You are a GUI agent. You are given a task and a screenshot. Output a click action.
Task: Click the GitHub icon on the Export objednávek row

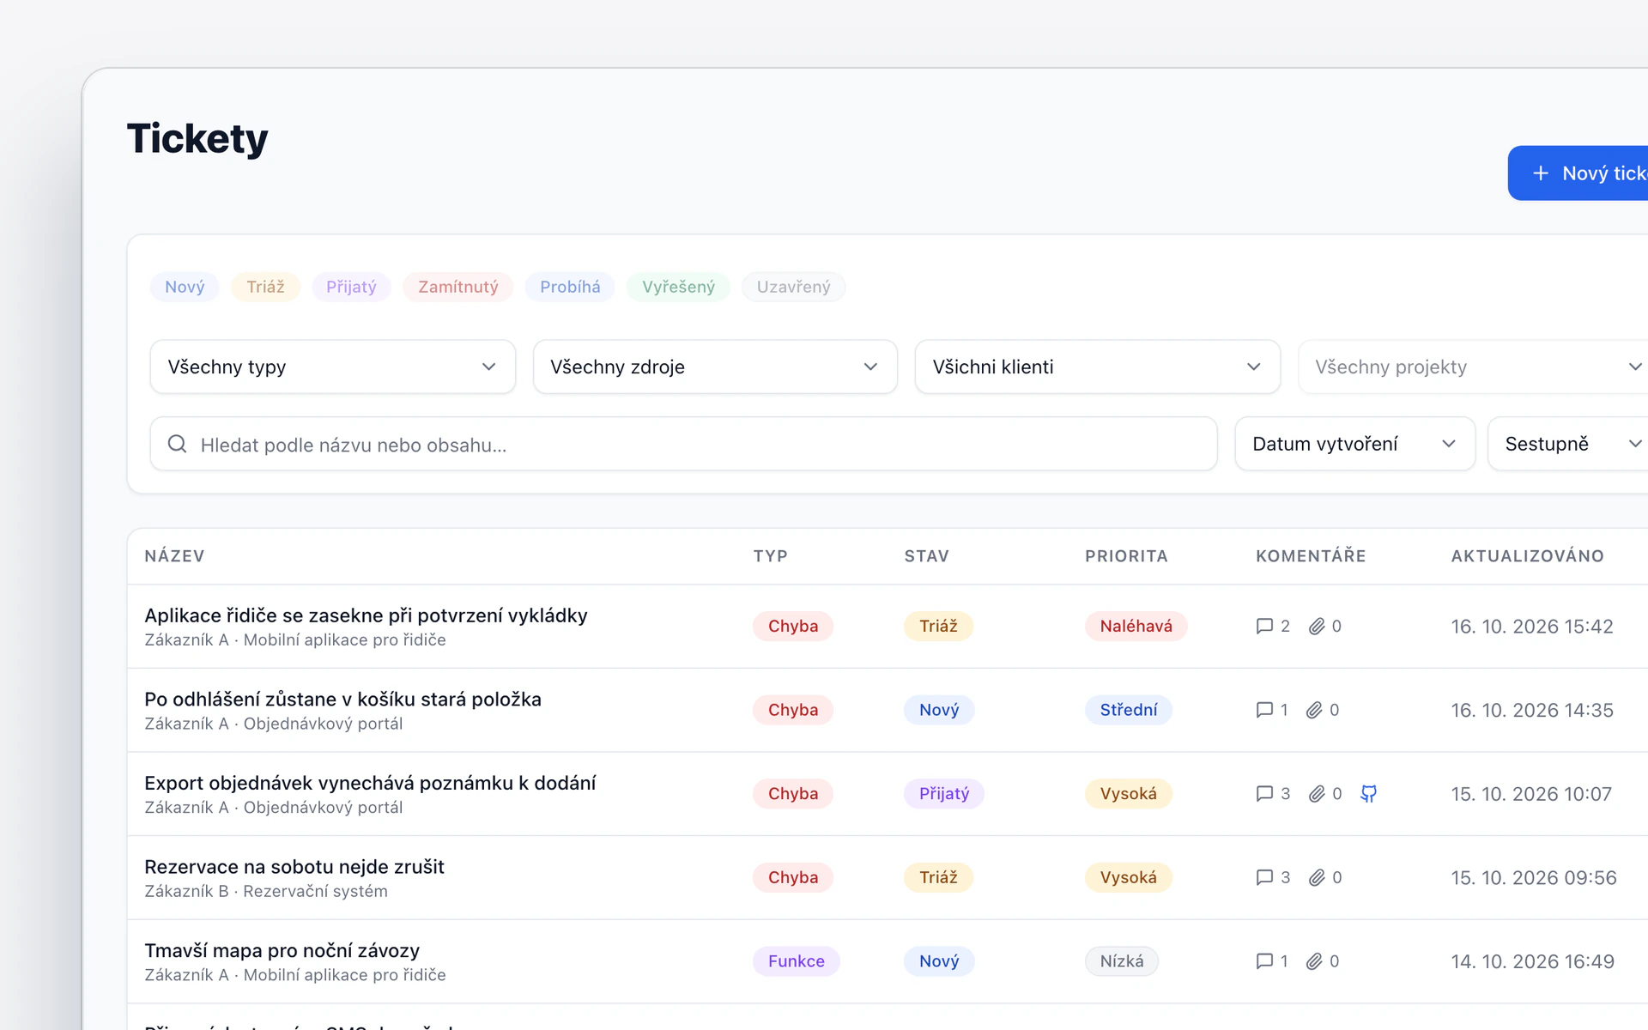point(1369,794)
